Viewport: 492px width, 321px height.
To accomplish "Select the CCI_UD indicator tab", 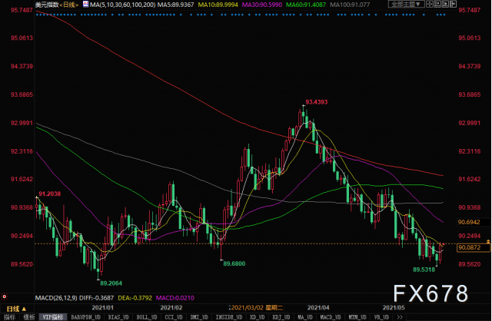I will point(174,317).
